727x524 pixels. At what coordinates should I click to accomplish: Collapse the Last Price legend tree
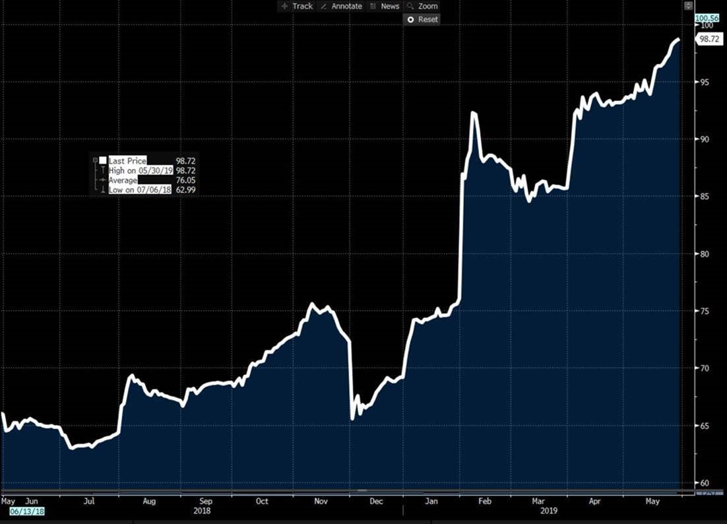pos(95,160)
